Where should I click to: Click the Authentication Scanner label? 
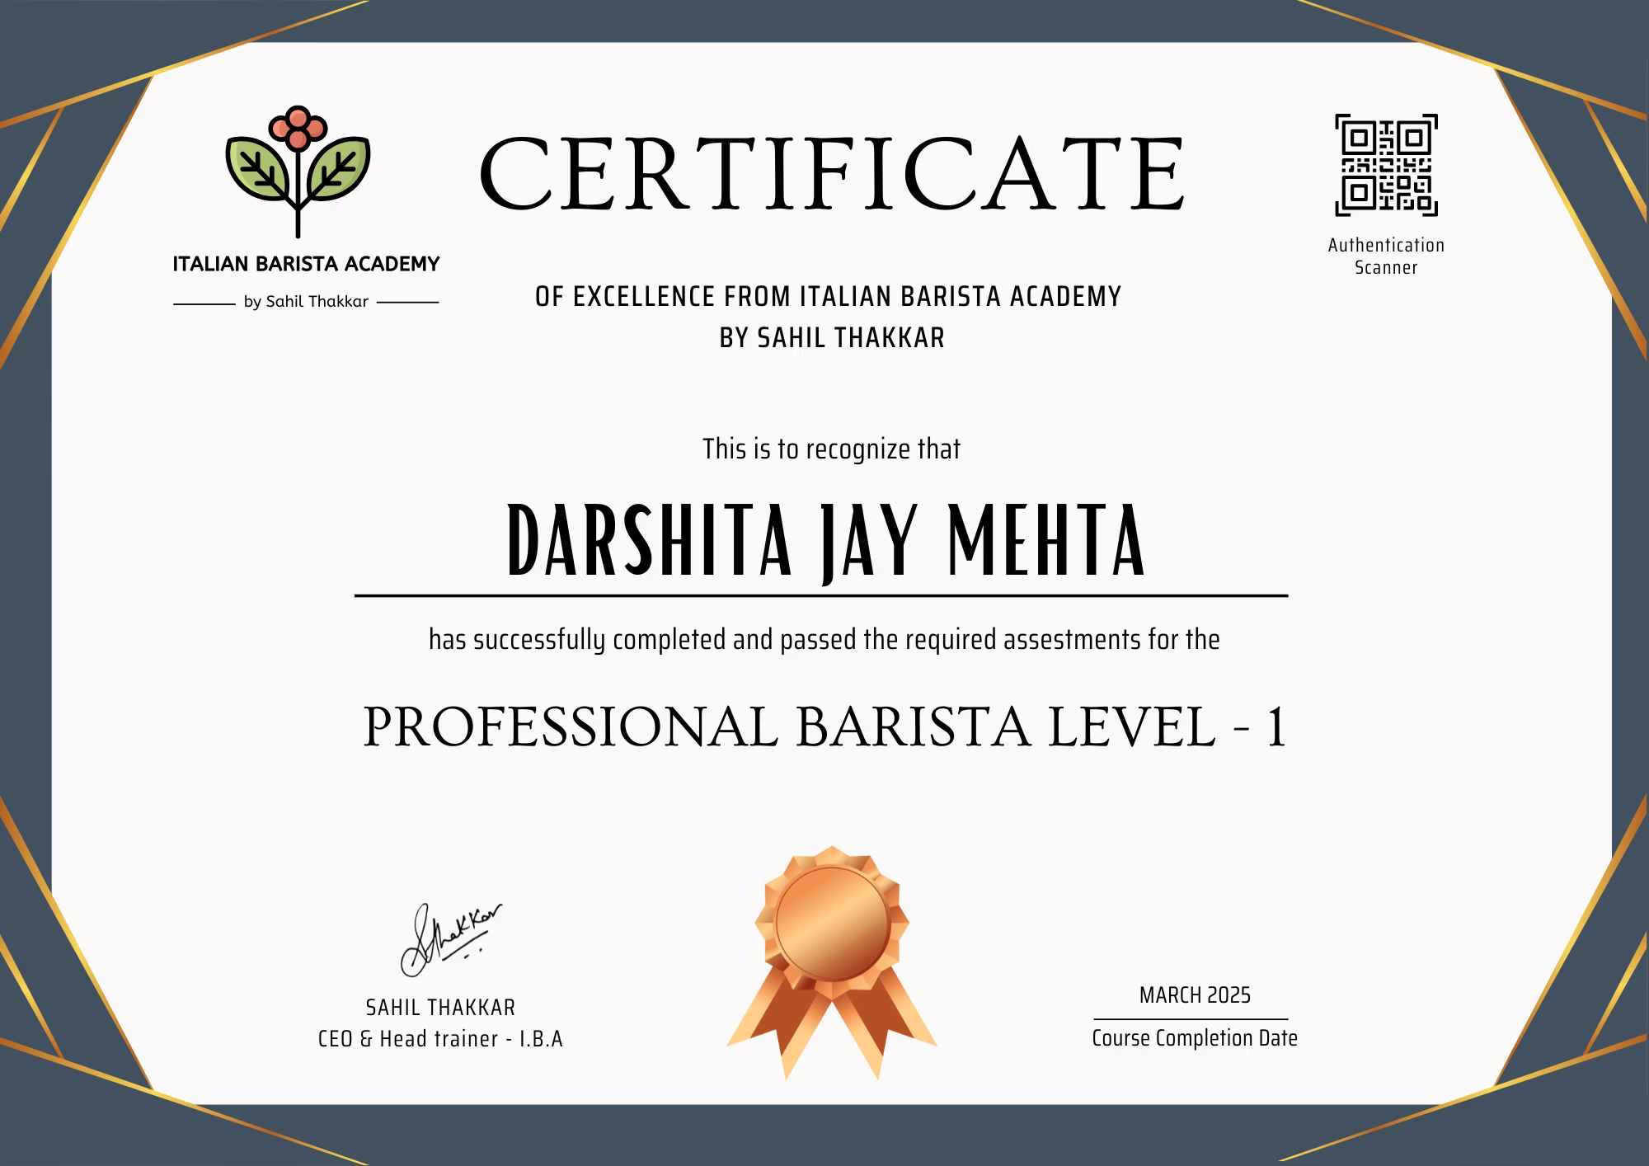[x=1386, y=256]
